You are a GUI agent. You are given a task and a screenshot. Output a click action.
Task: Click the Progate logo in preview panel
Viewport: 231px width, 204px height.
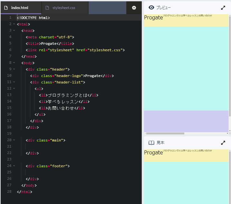coord(153,17)
